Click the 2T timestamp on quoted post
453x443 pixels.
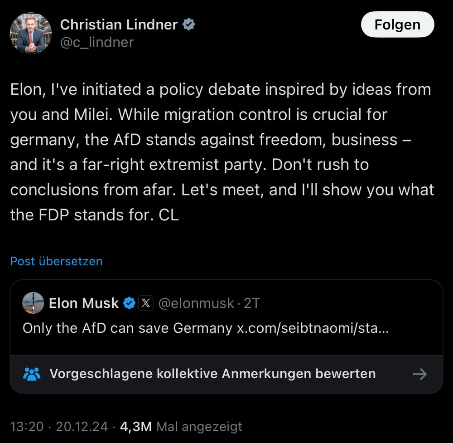click(252, 303)
